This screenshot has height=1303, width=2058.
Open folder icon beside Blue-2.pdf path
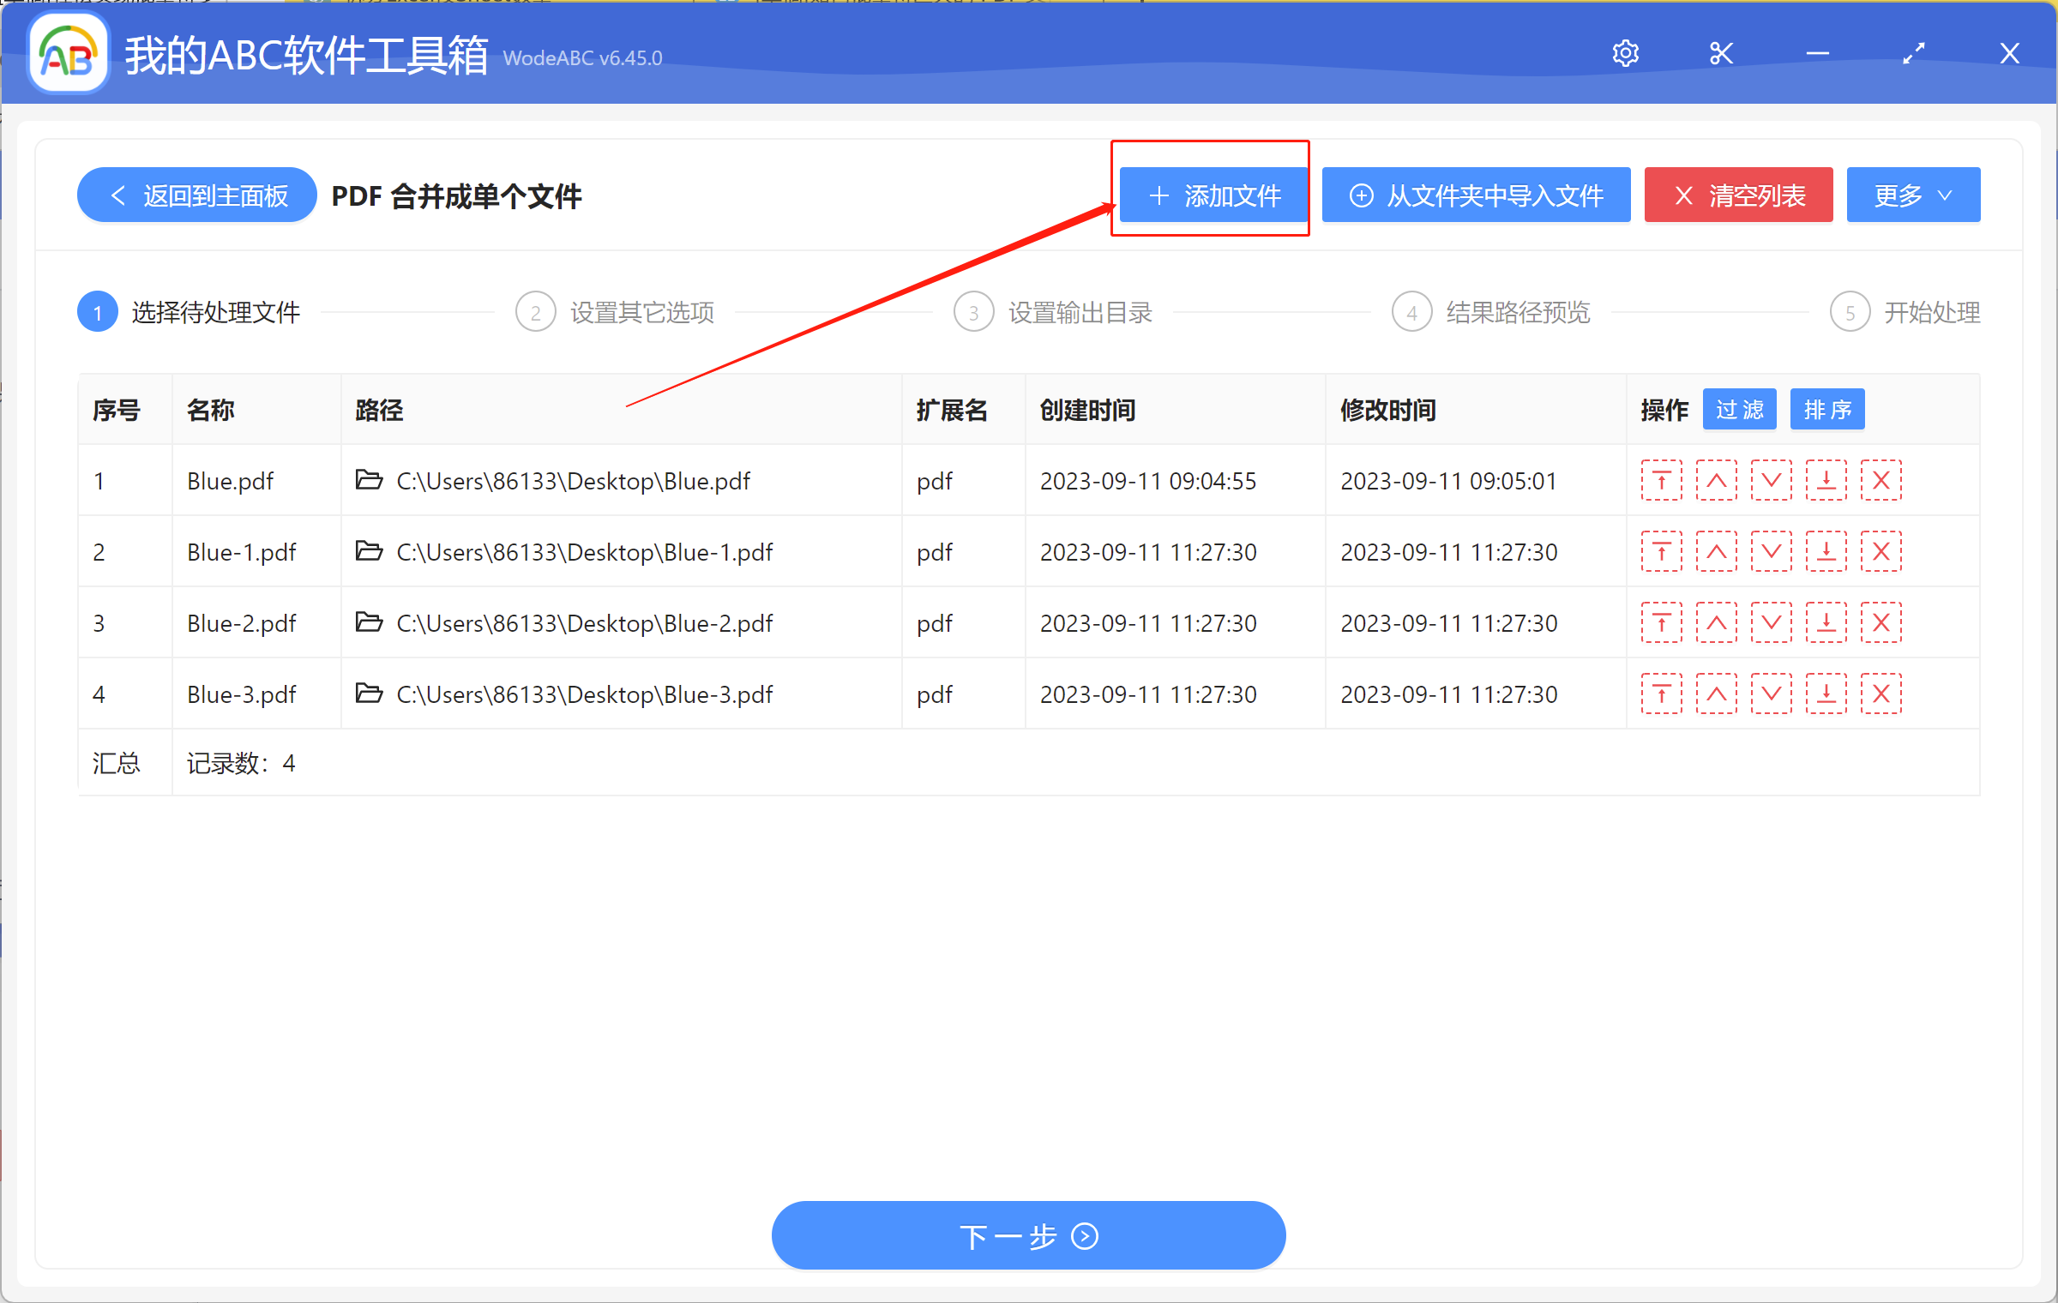[368, 622]
